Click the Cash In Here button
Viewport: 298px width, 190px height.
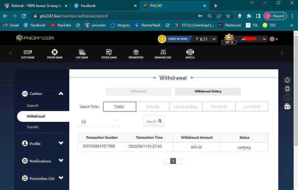(178, 39)
